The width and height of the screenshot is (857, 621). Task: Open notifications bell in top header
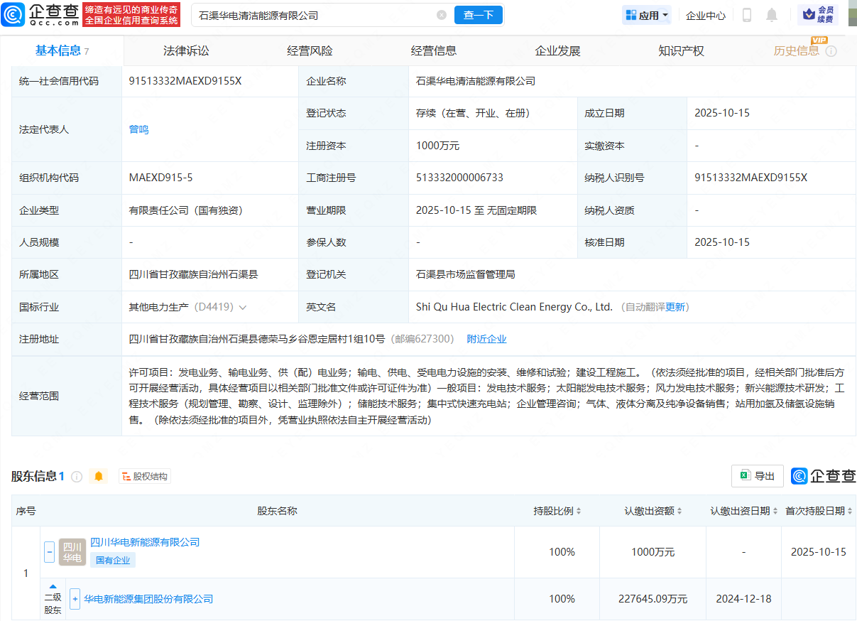coord(772,15)
